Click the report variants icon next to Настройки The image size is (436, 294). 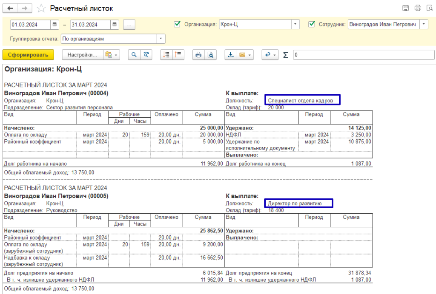[x=109, y=55]
